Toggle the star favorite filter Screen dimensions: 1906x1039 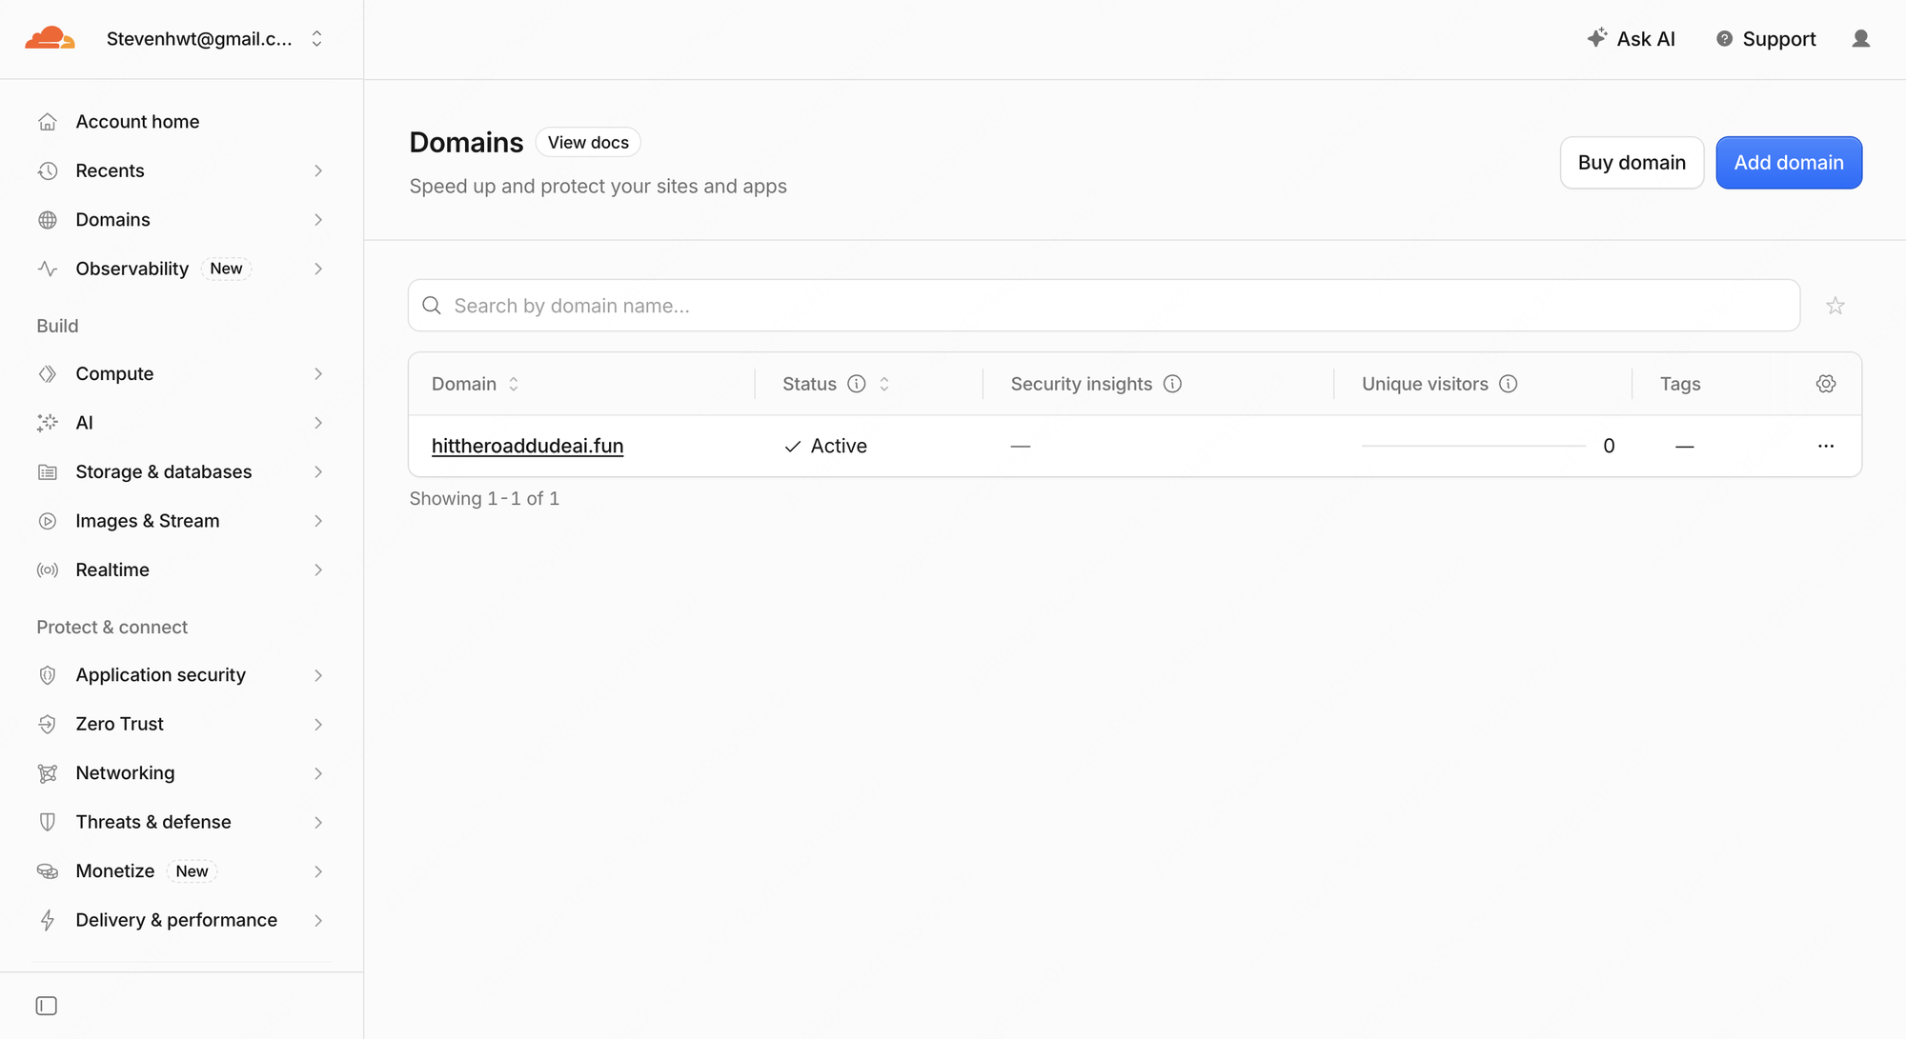(1835, 306)
